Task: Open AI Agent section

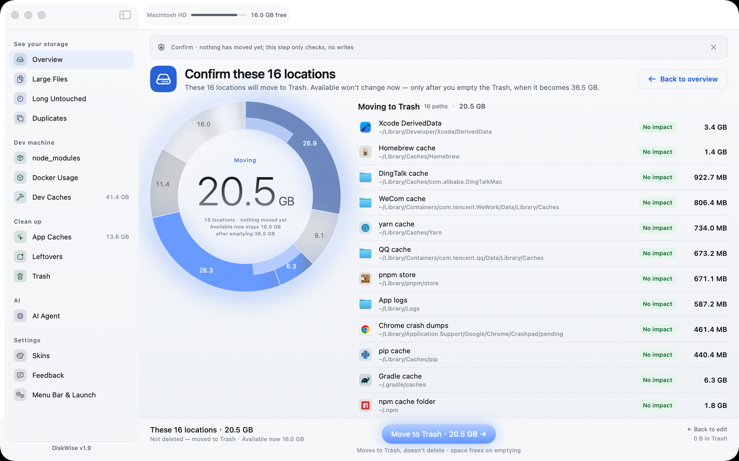Action: pos(71,316)
